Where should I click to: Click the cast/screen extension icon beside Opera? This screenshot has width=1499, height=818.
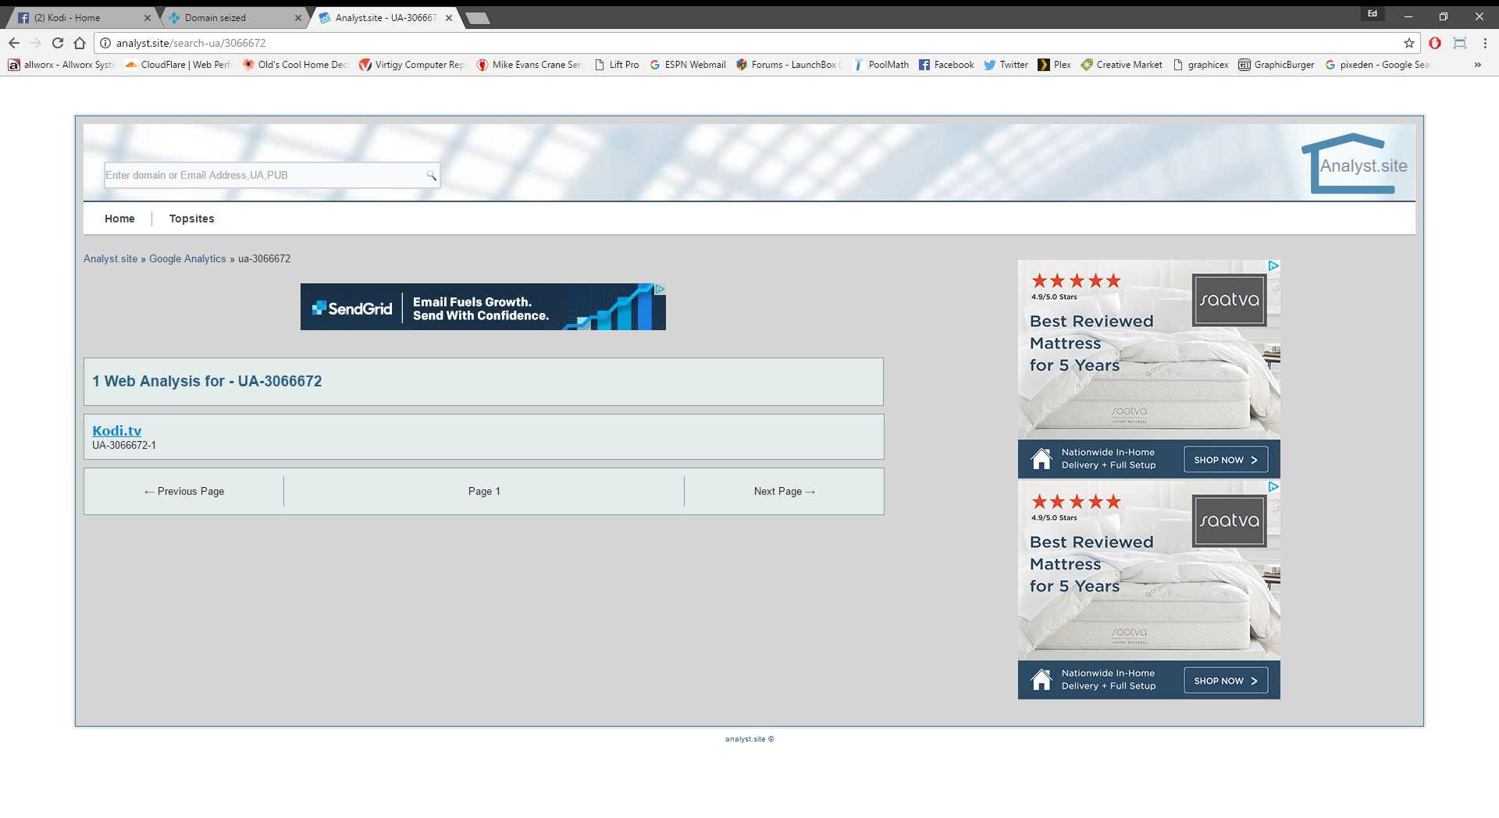tap(1460, 43)
